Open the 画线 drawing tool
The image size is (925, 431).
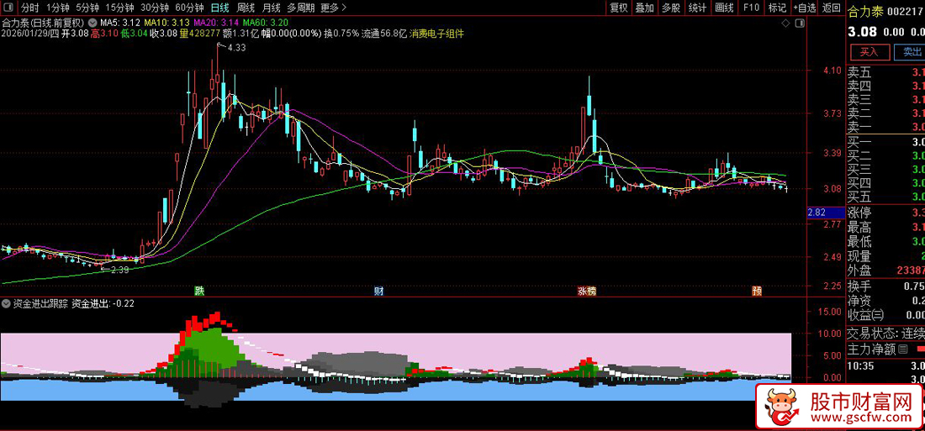723,8
